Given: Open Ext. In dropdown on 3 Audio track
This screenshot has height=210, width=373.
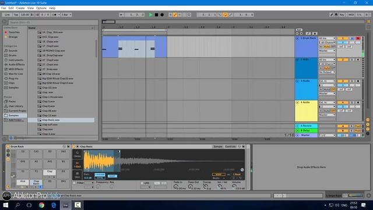Looking at the screenshot, I should coord(327,81).
